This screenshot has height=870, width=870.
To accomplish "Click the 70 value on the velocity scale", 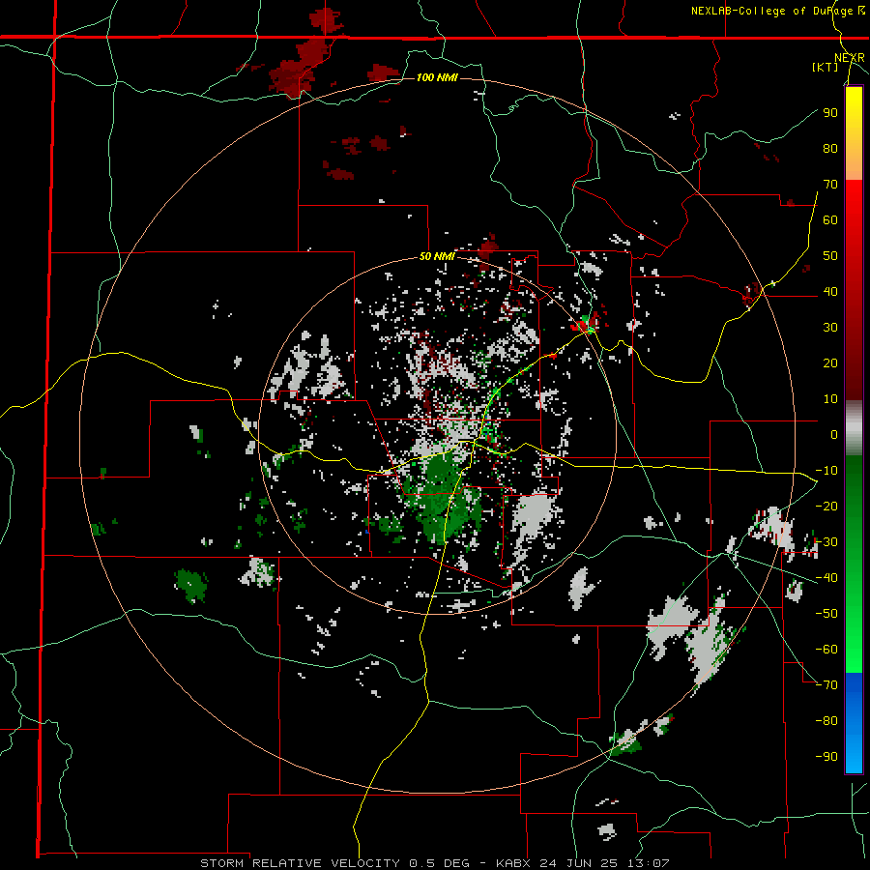I will 830,185.
